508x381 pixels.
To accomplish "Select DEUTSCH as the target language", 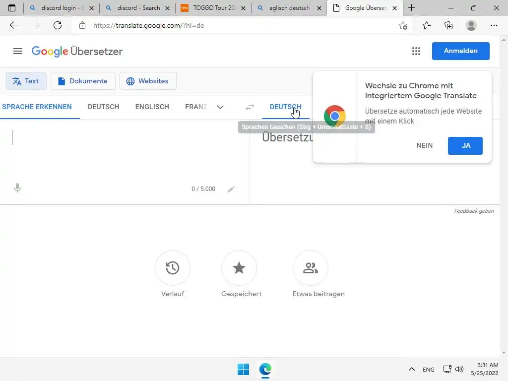I will coord(286,107).
